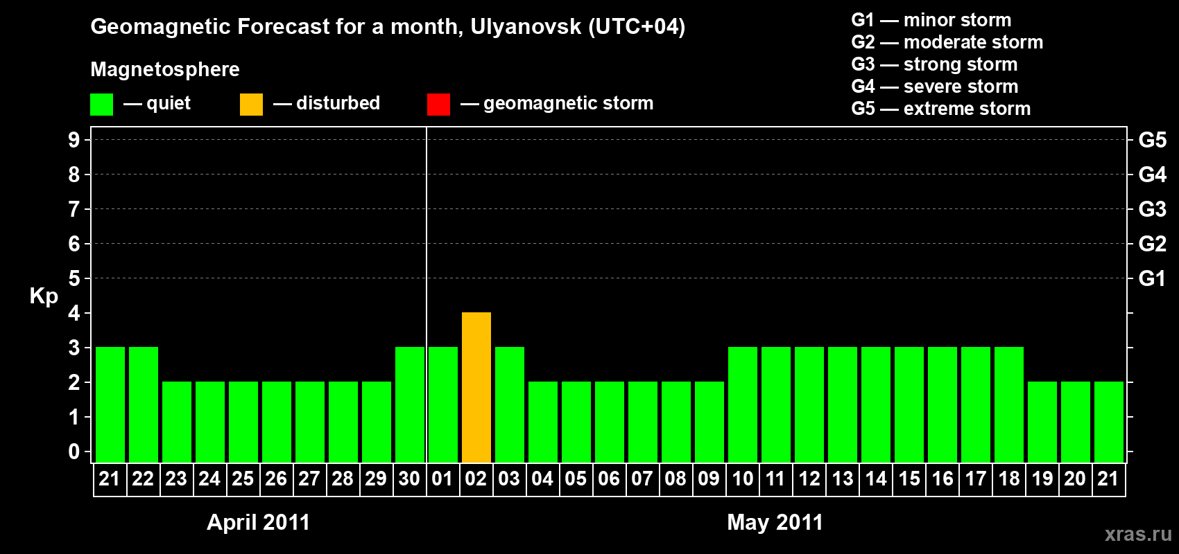Click date cell '09' on the x-axis
Screen dimensions: 1179x554
[x=709, y=479]
